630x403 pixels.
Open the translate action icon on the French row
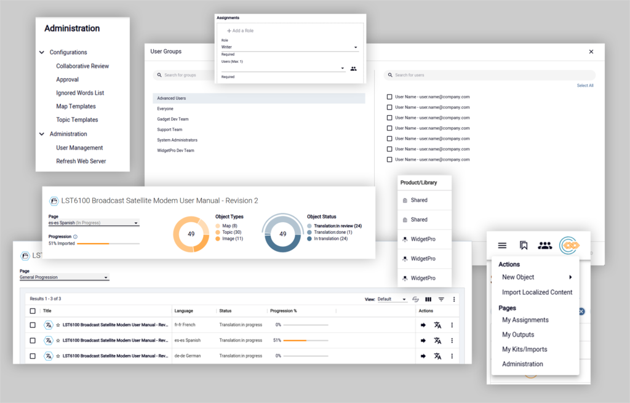click(x=437, y=324)
